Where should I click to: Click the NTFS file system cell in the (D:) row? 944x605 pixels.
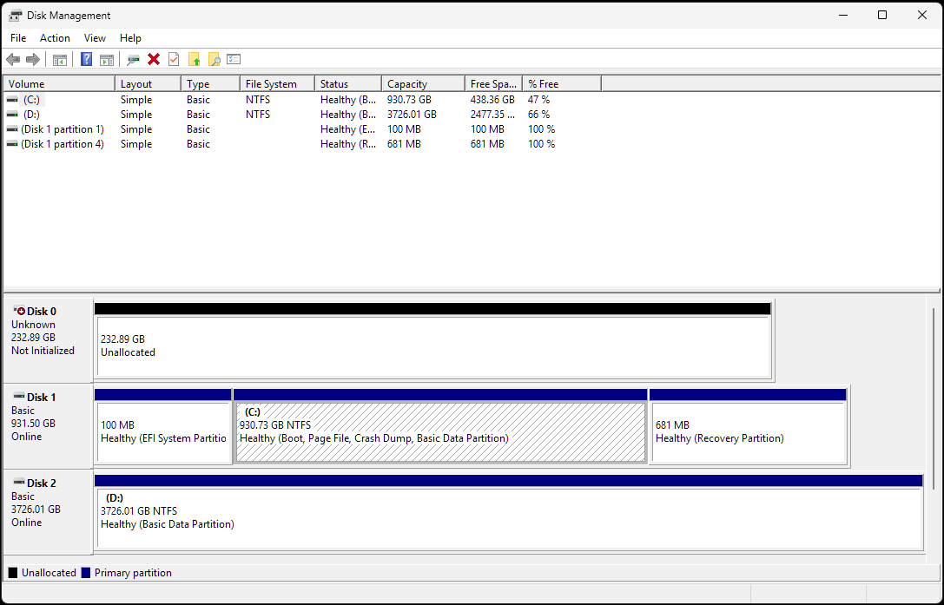[x=258, y=115]
